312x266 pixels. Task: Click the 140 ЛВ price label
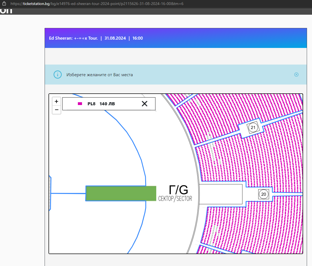click(x=107, y=104)
